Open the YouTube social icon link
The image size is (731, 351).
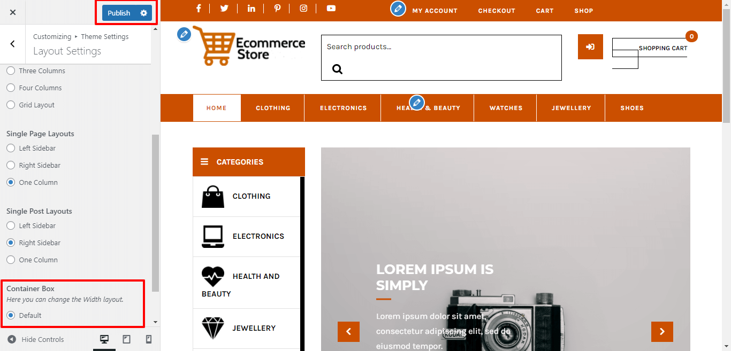[x=331, y=8]
